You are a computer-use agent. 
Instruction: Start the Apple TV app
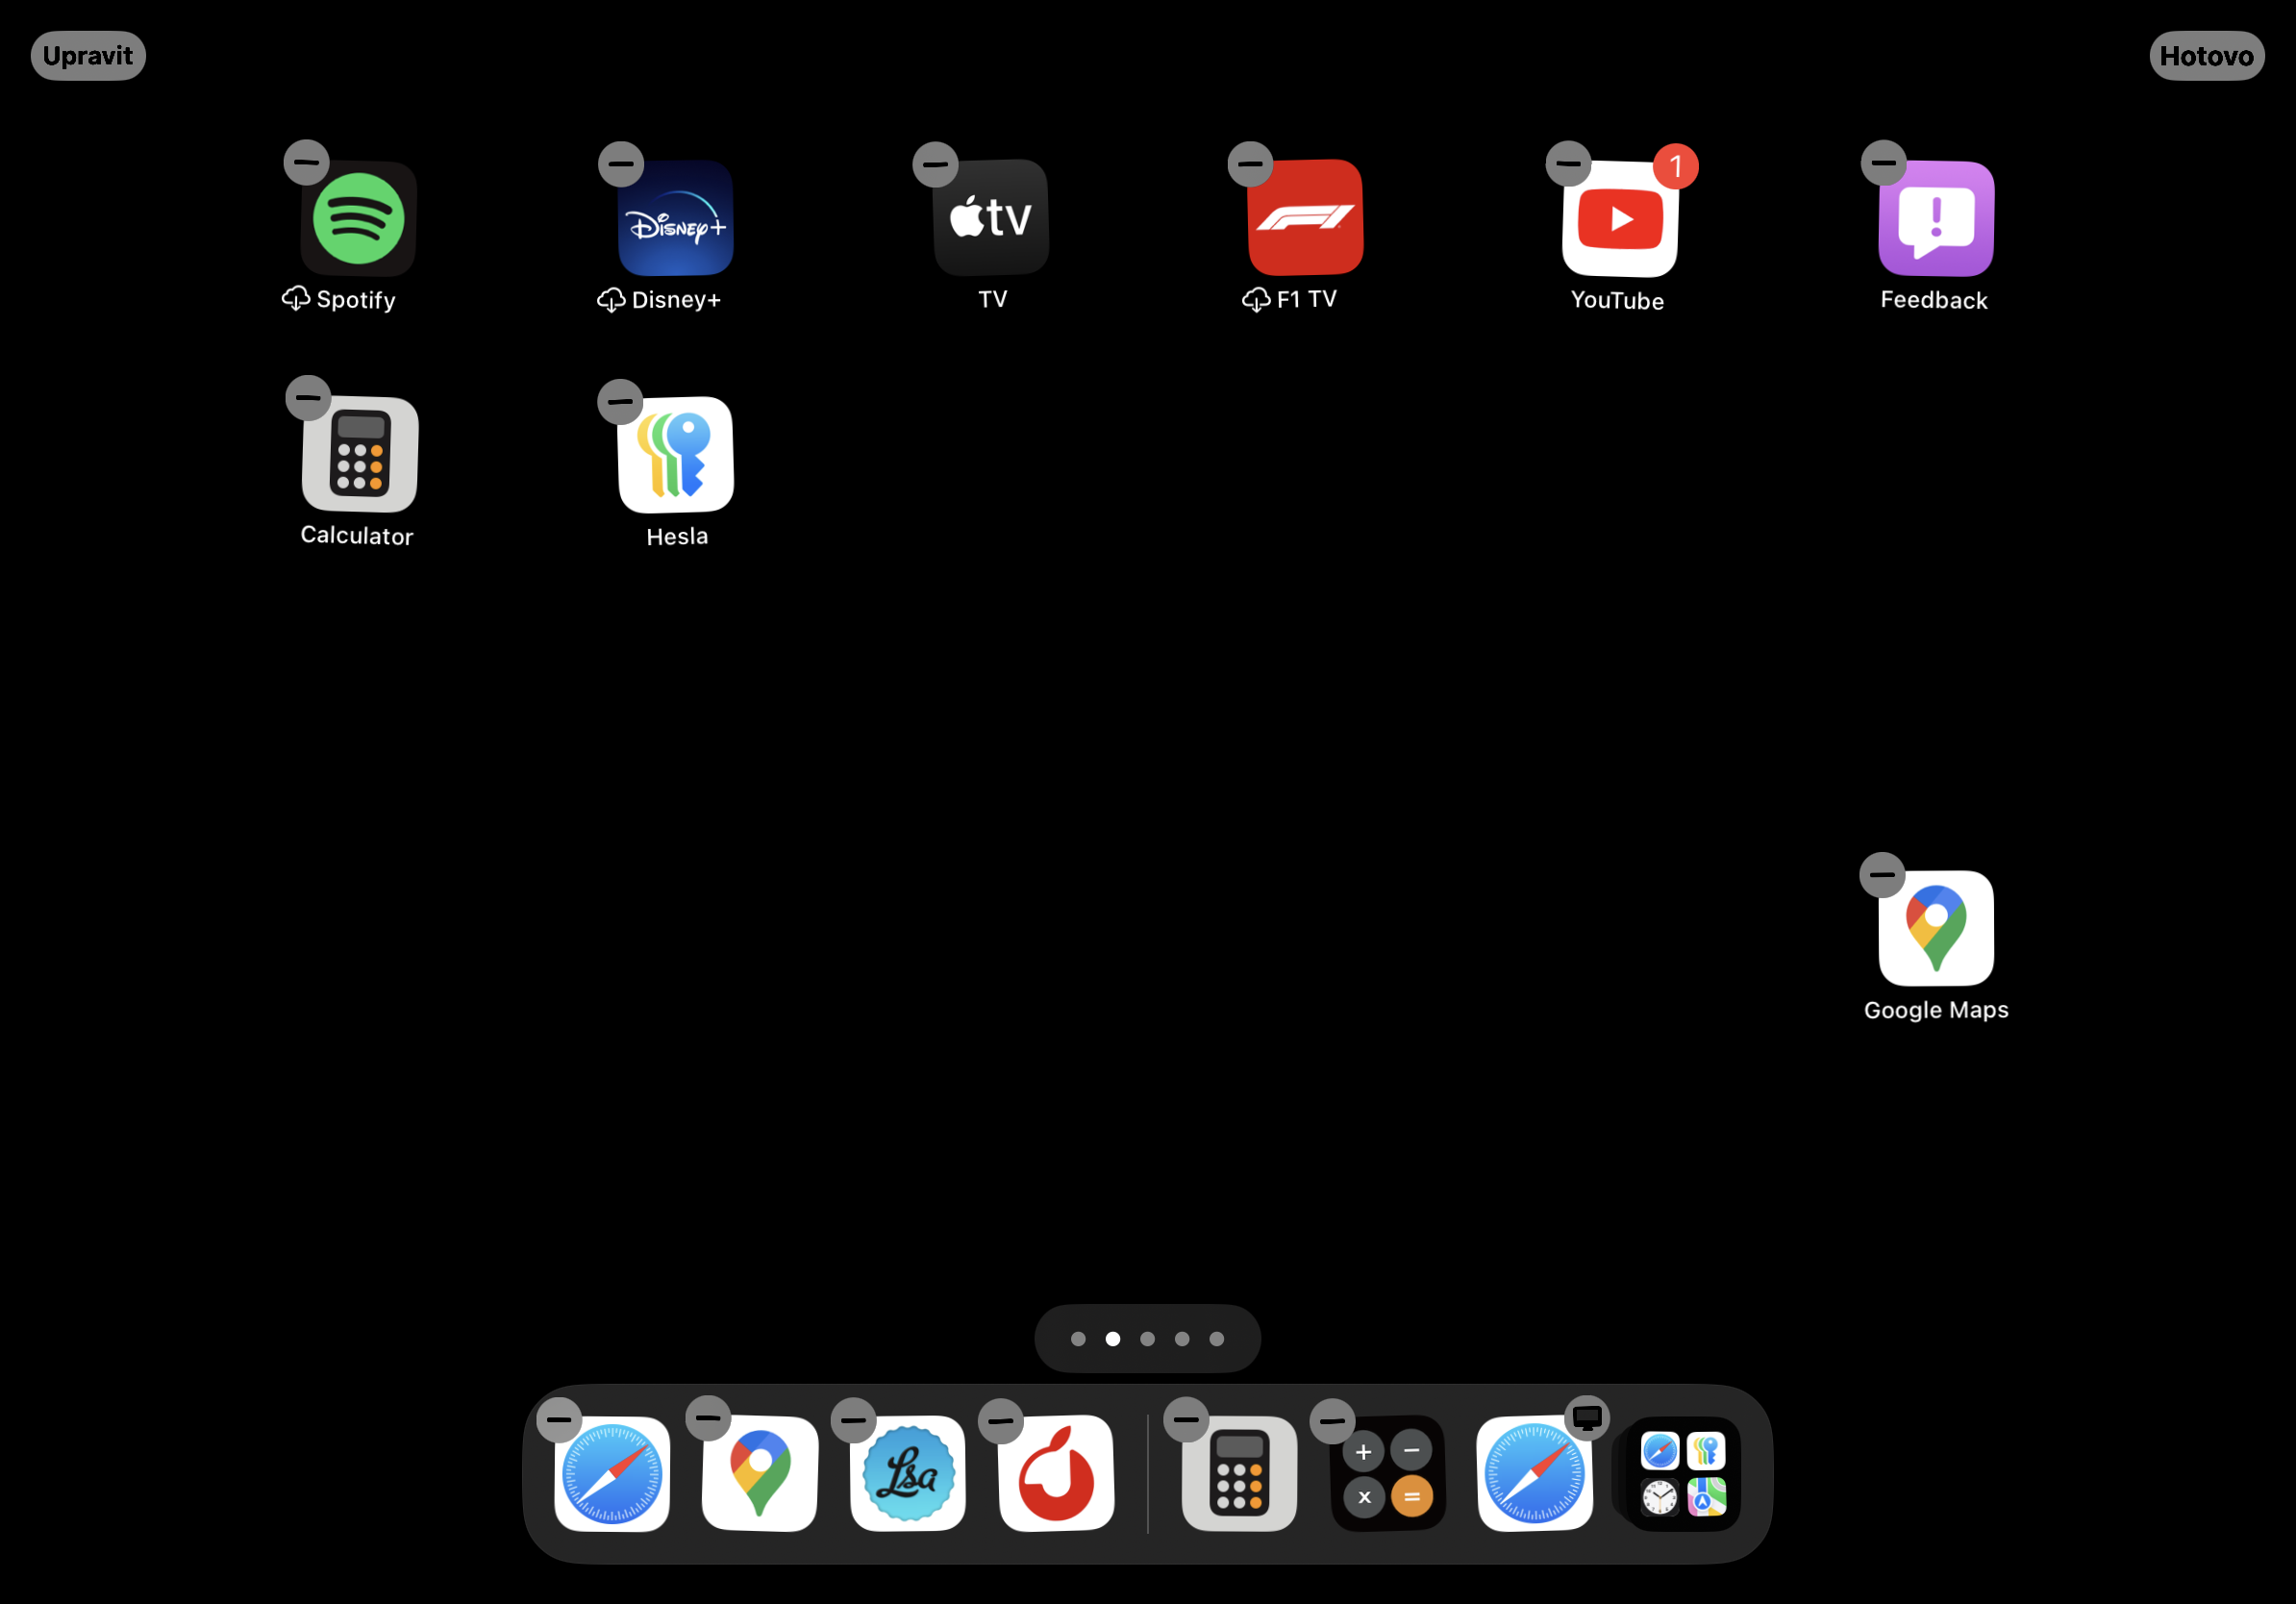(x=989, y=218)
